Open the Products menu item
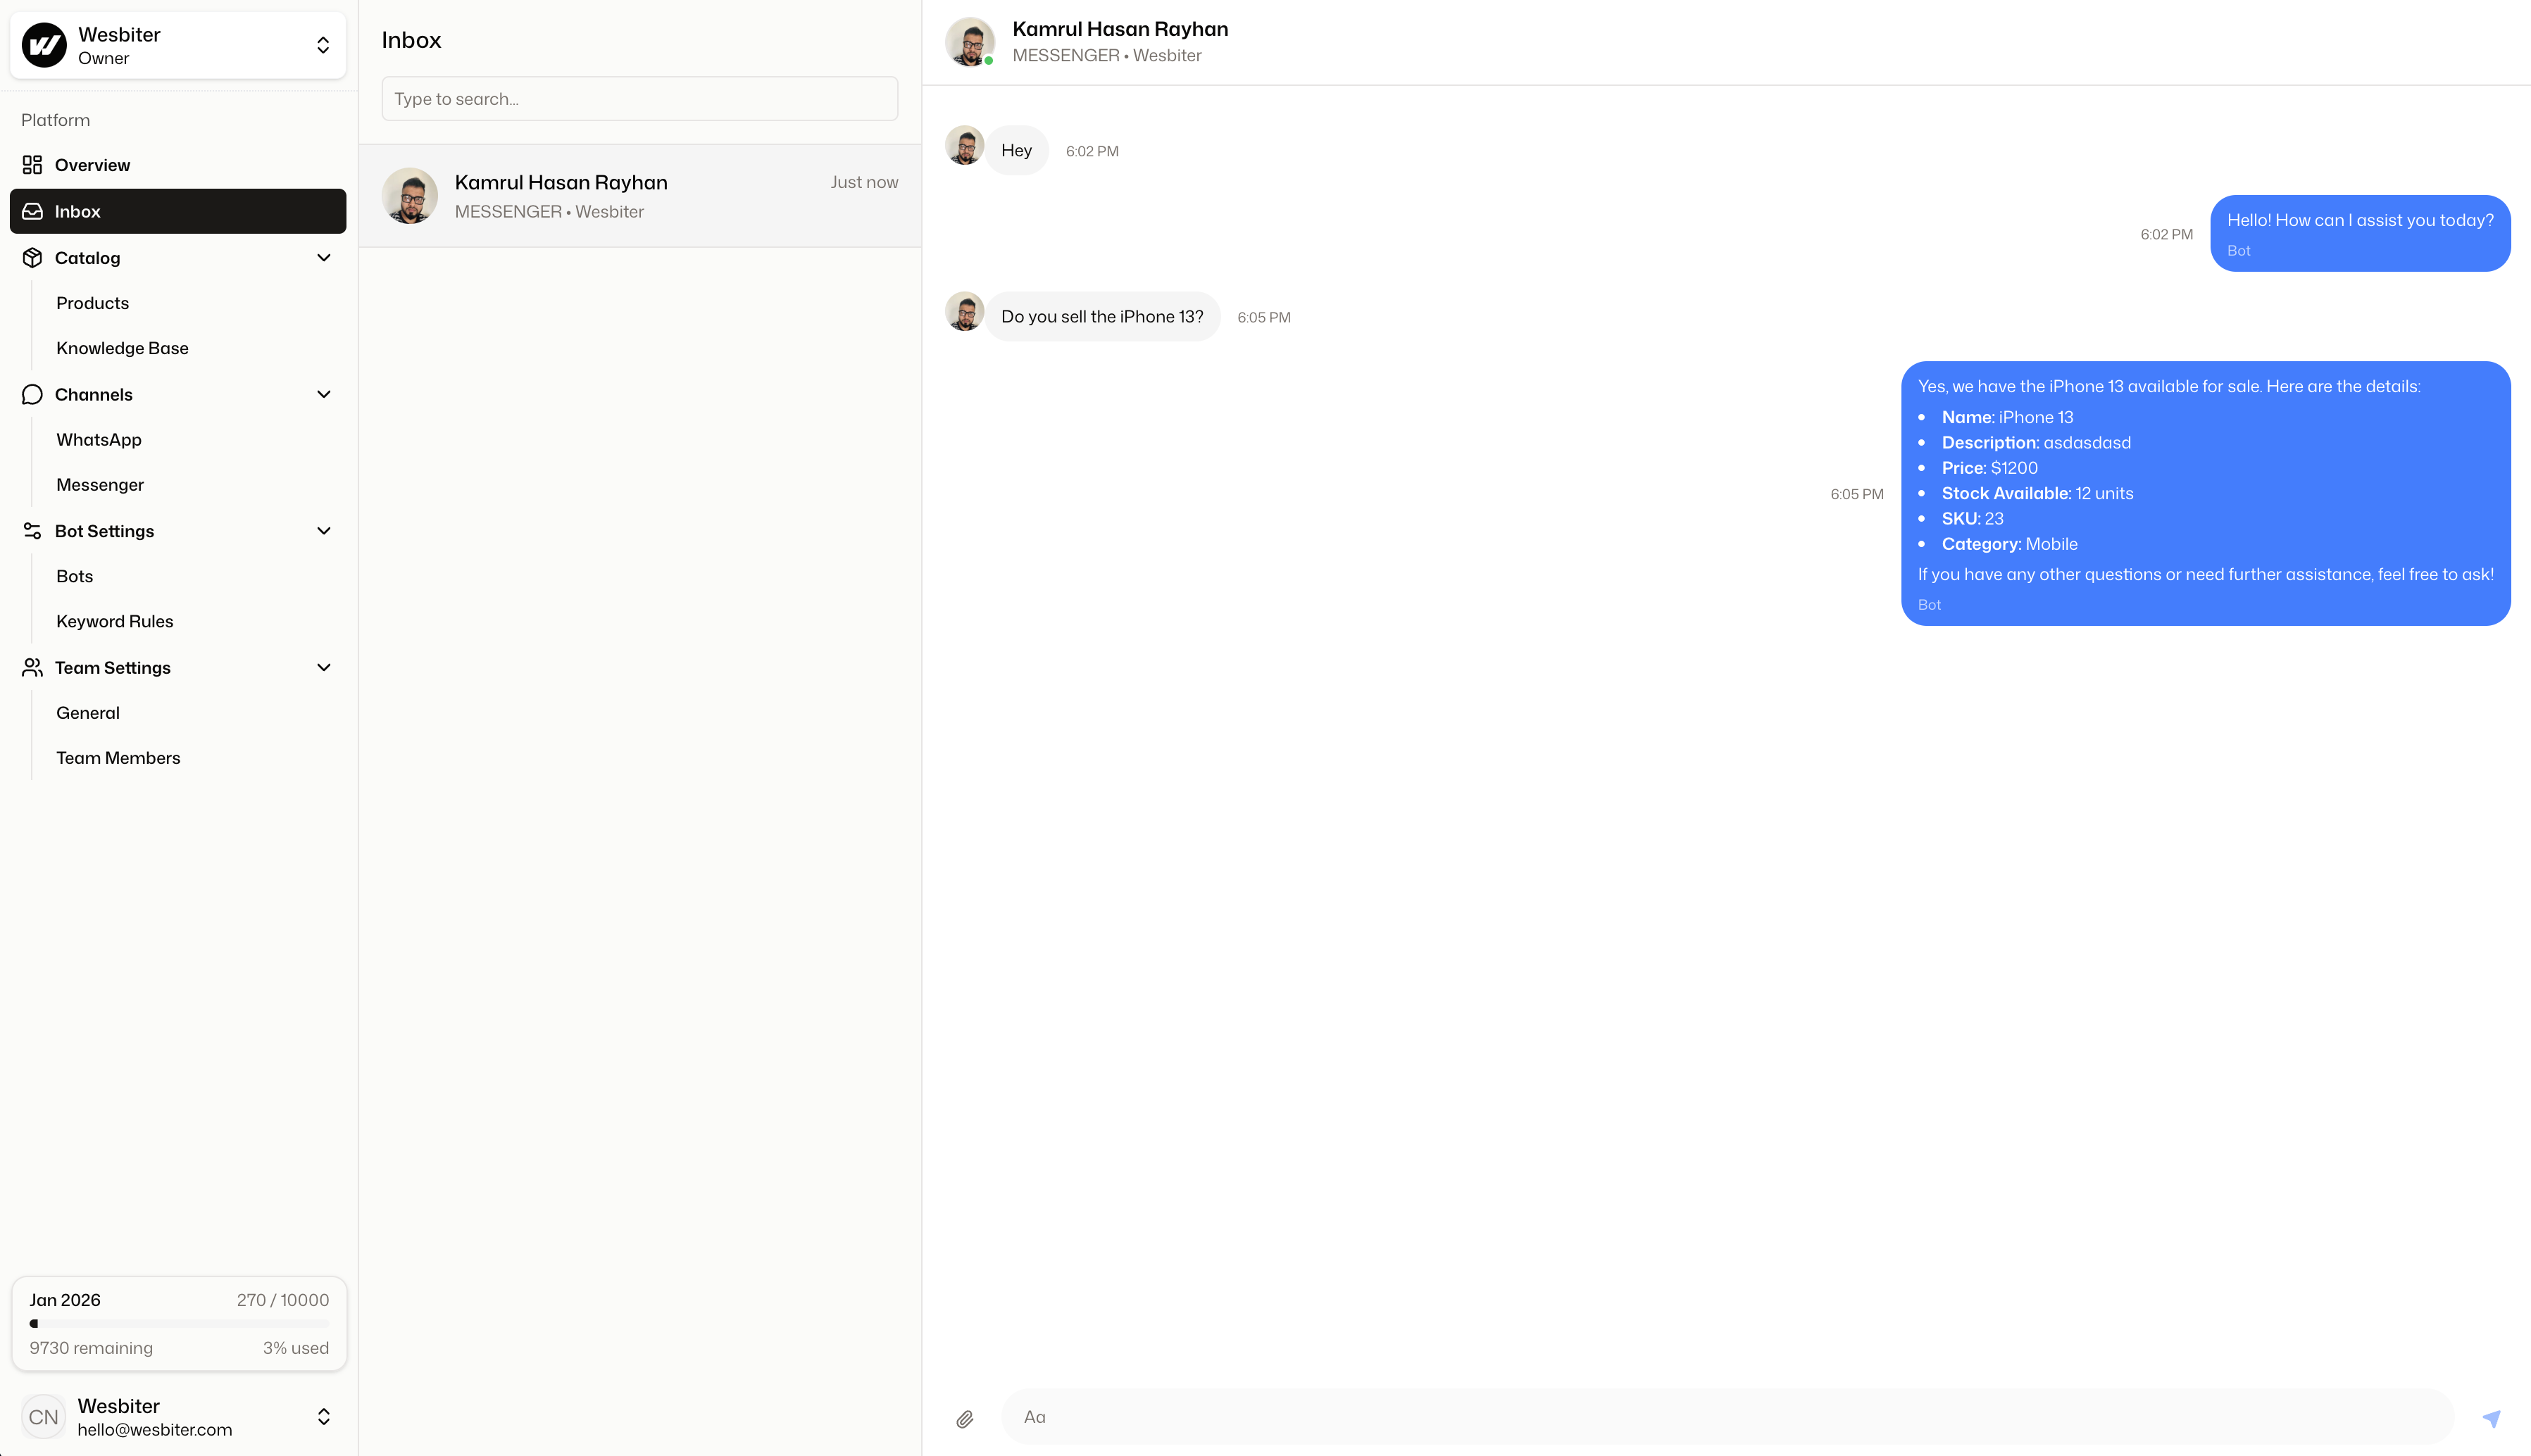 point(92,303)
